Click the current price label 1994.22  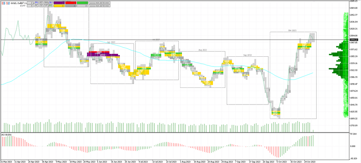click(x=353, y=40)
